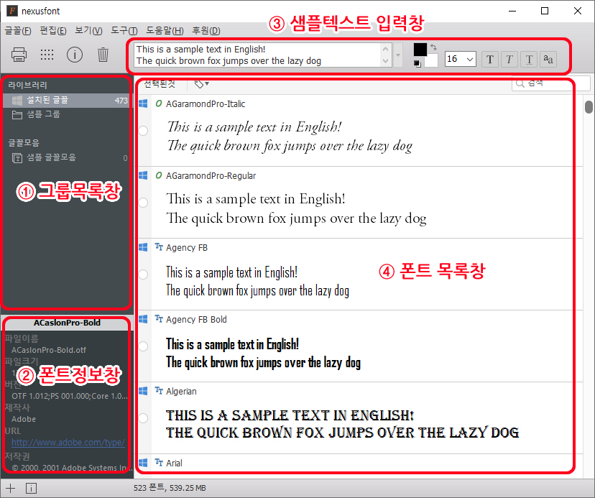This screenshot has height=498, width=595.
Task: Open the adobe.com/type URL link
Action: [68, 442]
